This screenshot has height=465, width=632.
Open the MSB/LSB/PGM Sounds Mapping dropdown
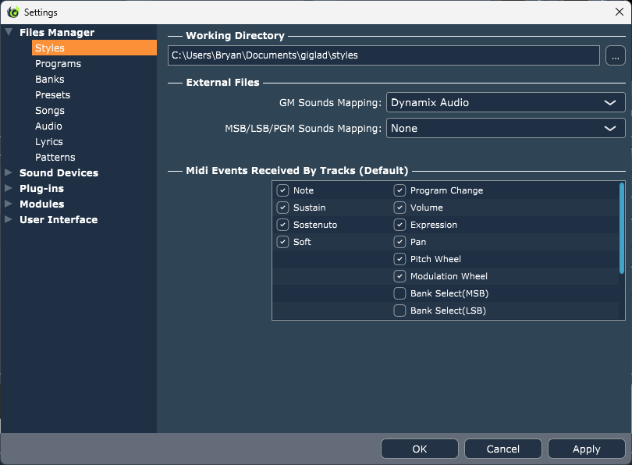pyautogui.click(x=506, y=128)
